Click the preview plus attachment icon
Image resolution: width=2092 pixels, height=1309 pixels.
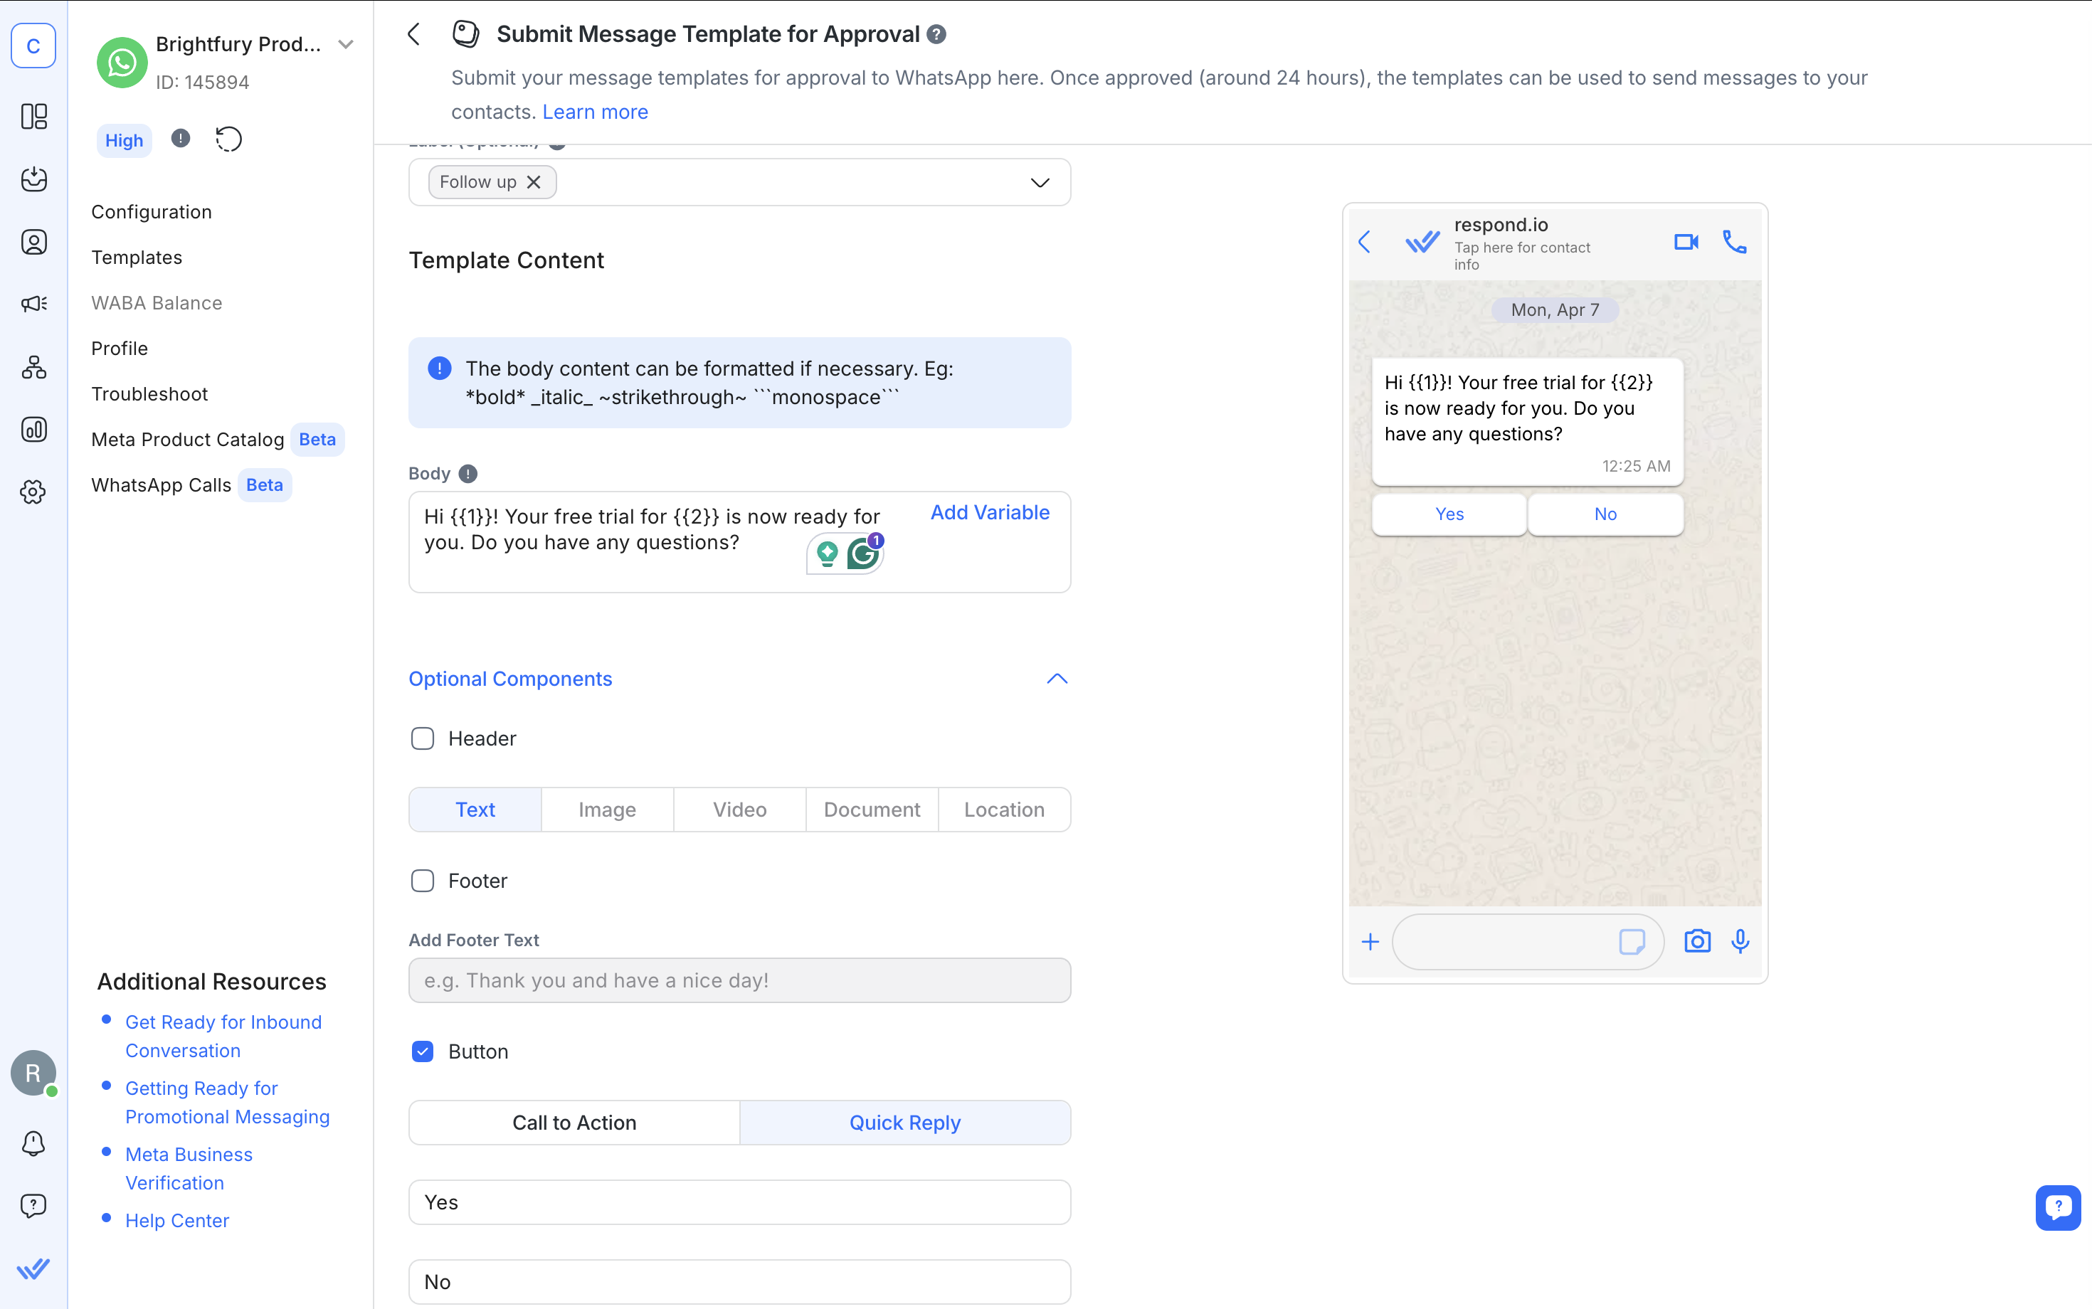tap(1370, 941)
